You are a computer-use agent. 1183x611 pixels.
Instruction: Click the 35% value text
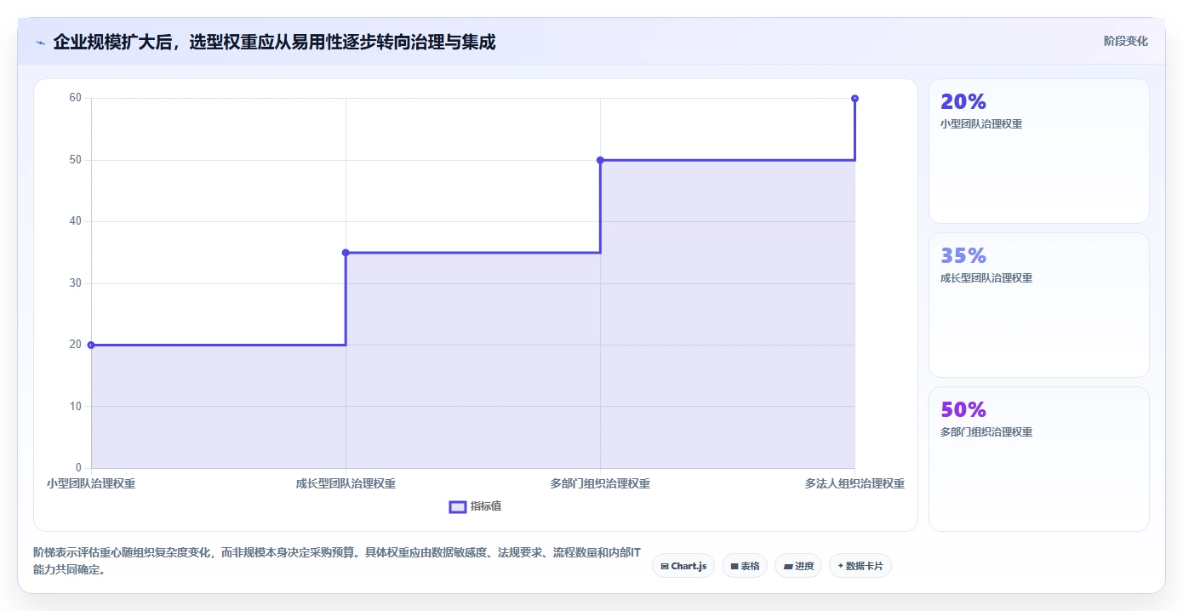click(x=963, y=255)
